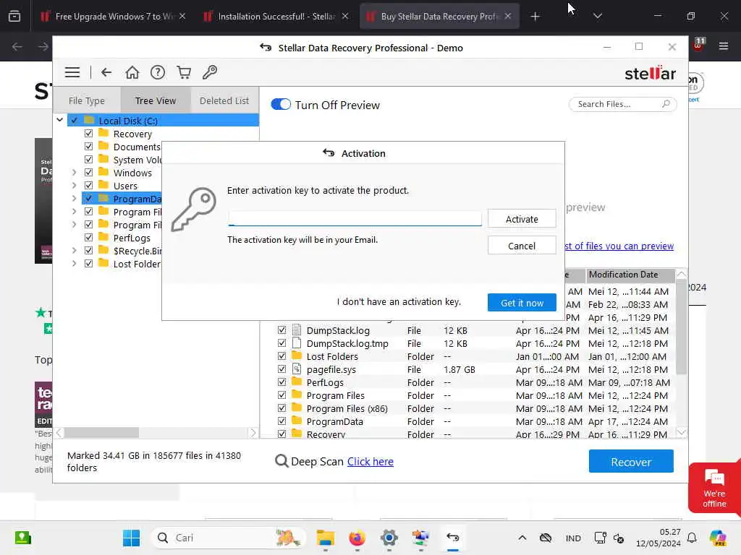
Task: Expand the Lost Folder tree node
Action: pos(75,264)
